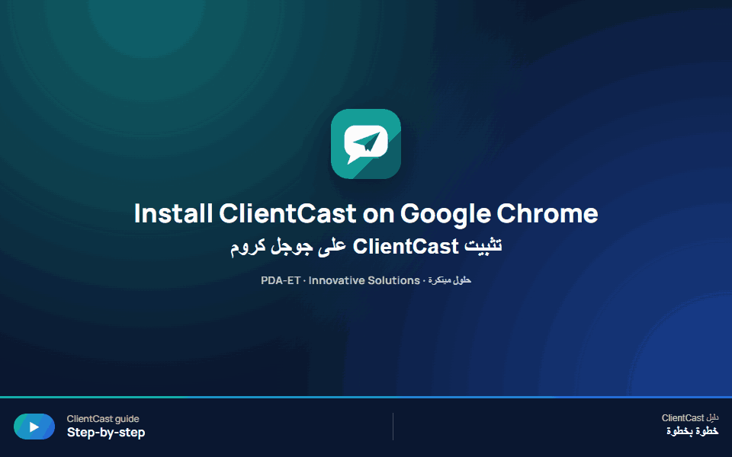Click the Arabic 'خطوة بخطوة' footer text
This screenshot has height=457, width=732.
tap(692, 431)
